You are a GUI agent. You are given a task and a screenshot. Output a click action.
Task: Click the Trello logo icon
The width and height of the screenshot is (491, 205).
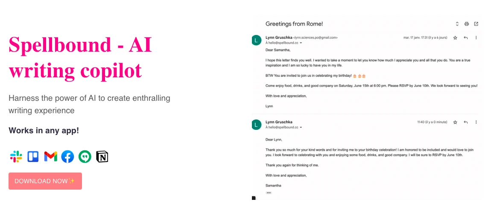coord(33,157)
